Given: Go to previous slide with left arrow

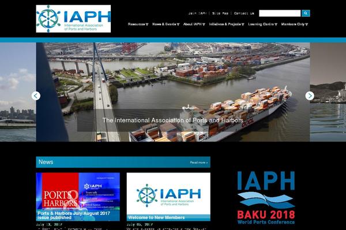Looking at the screenshot, I should point(36,96).
